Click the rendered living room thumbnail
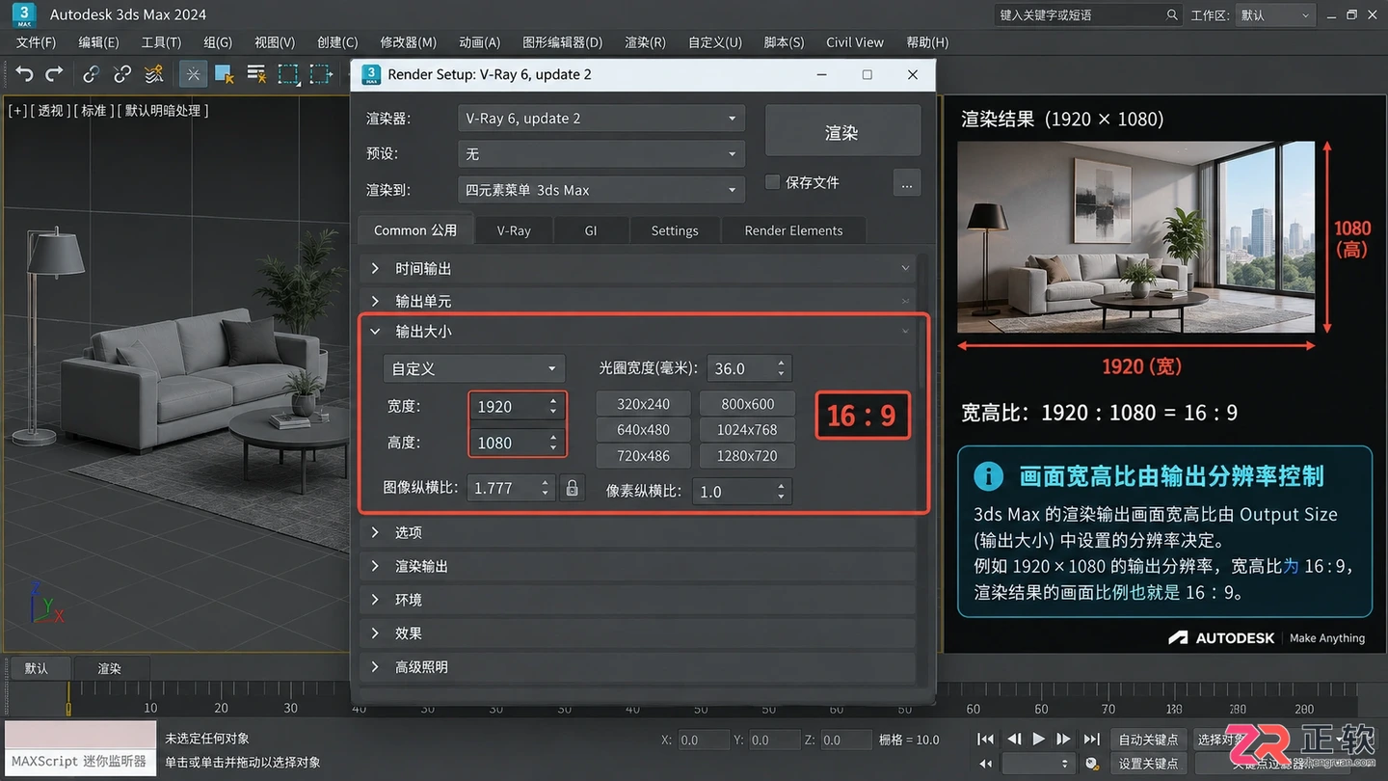 1135,237
